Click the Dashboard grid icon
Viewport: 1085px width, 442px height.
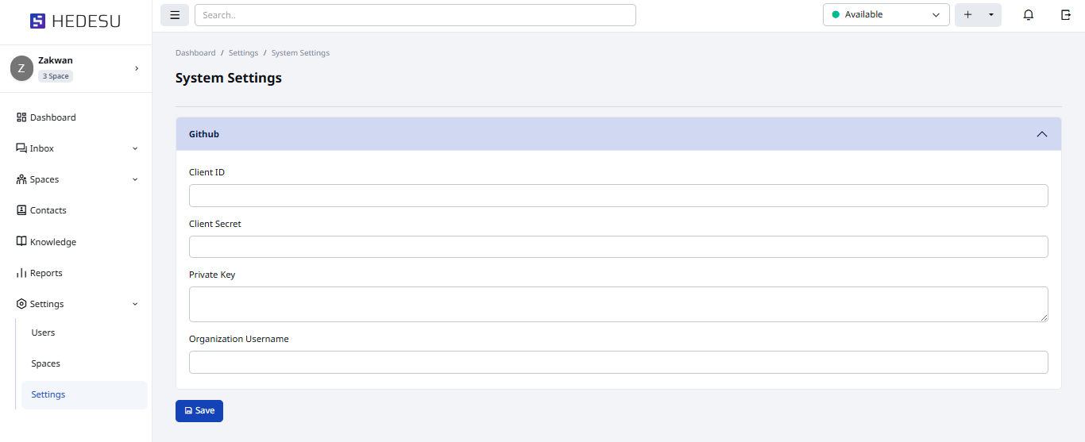point(21,117)
